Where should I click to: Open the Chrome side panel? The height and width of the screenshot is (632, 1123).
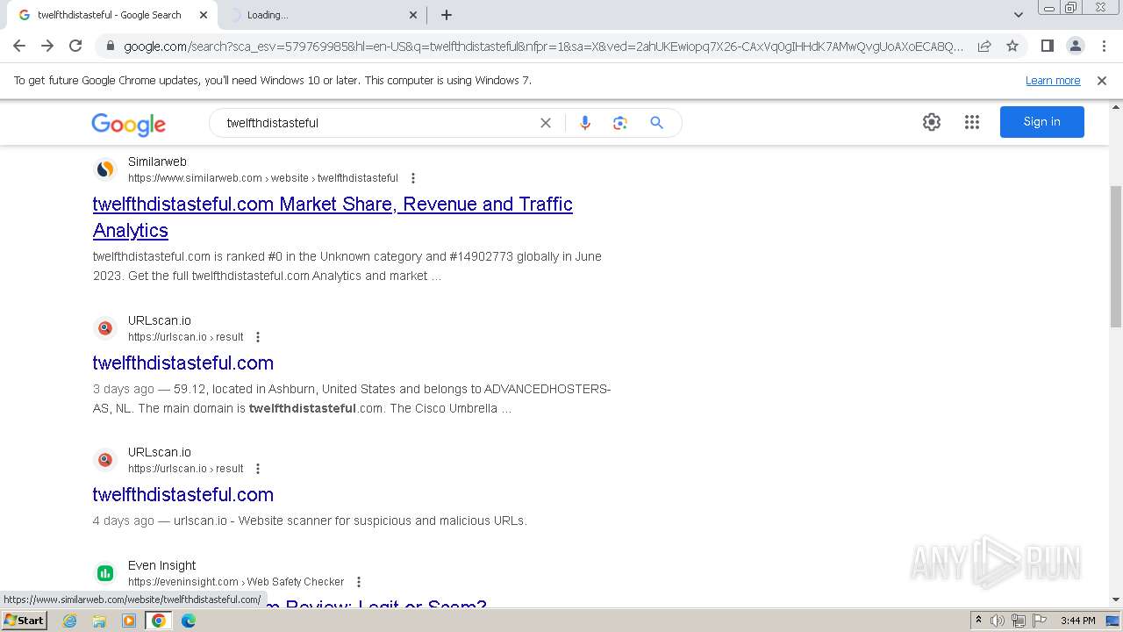tap(1047, 46)
